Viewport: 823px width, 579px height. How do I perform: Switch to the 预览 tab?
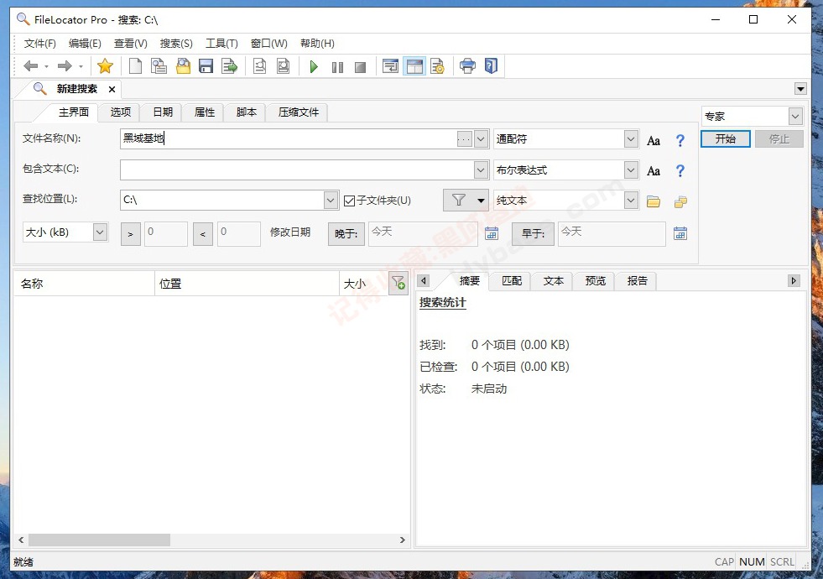(x=594, y=281)
